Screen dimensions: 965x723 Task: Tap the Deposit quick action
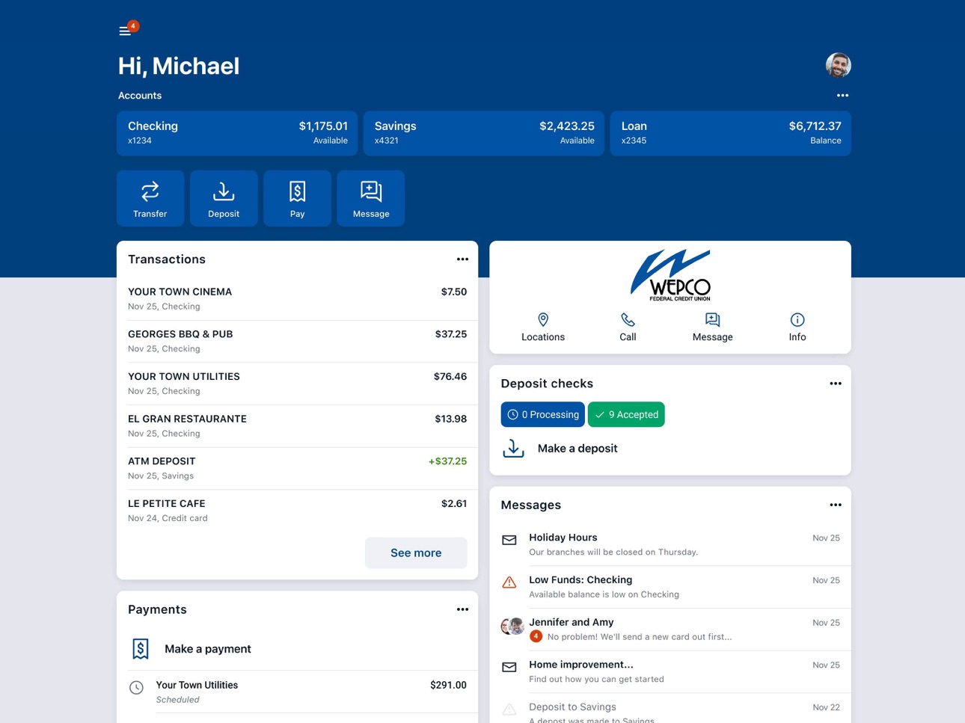click(224, 198)
